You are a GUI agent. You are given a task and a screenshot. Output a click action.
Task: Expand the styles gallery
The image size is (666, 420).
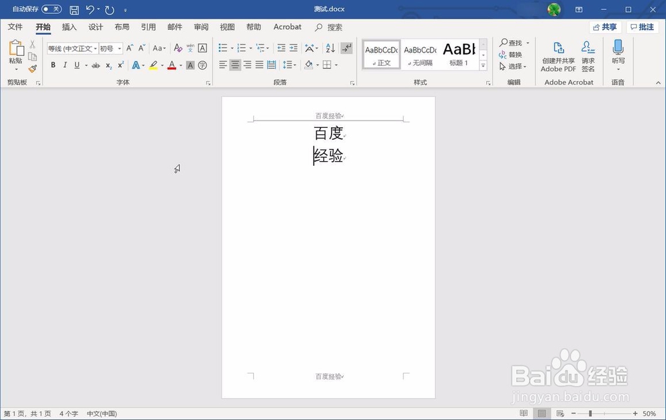(x=483, y=65)
